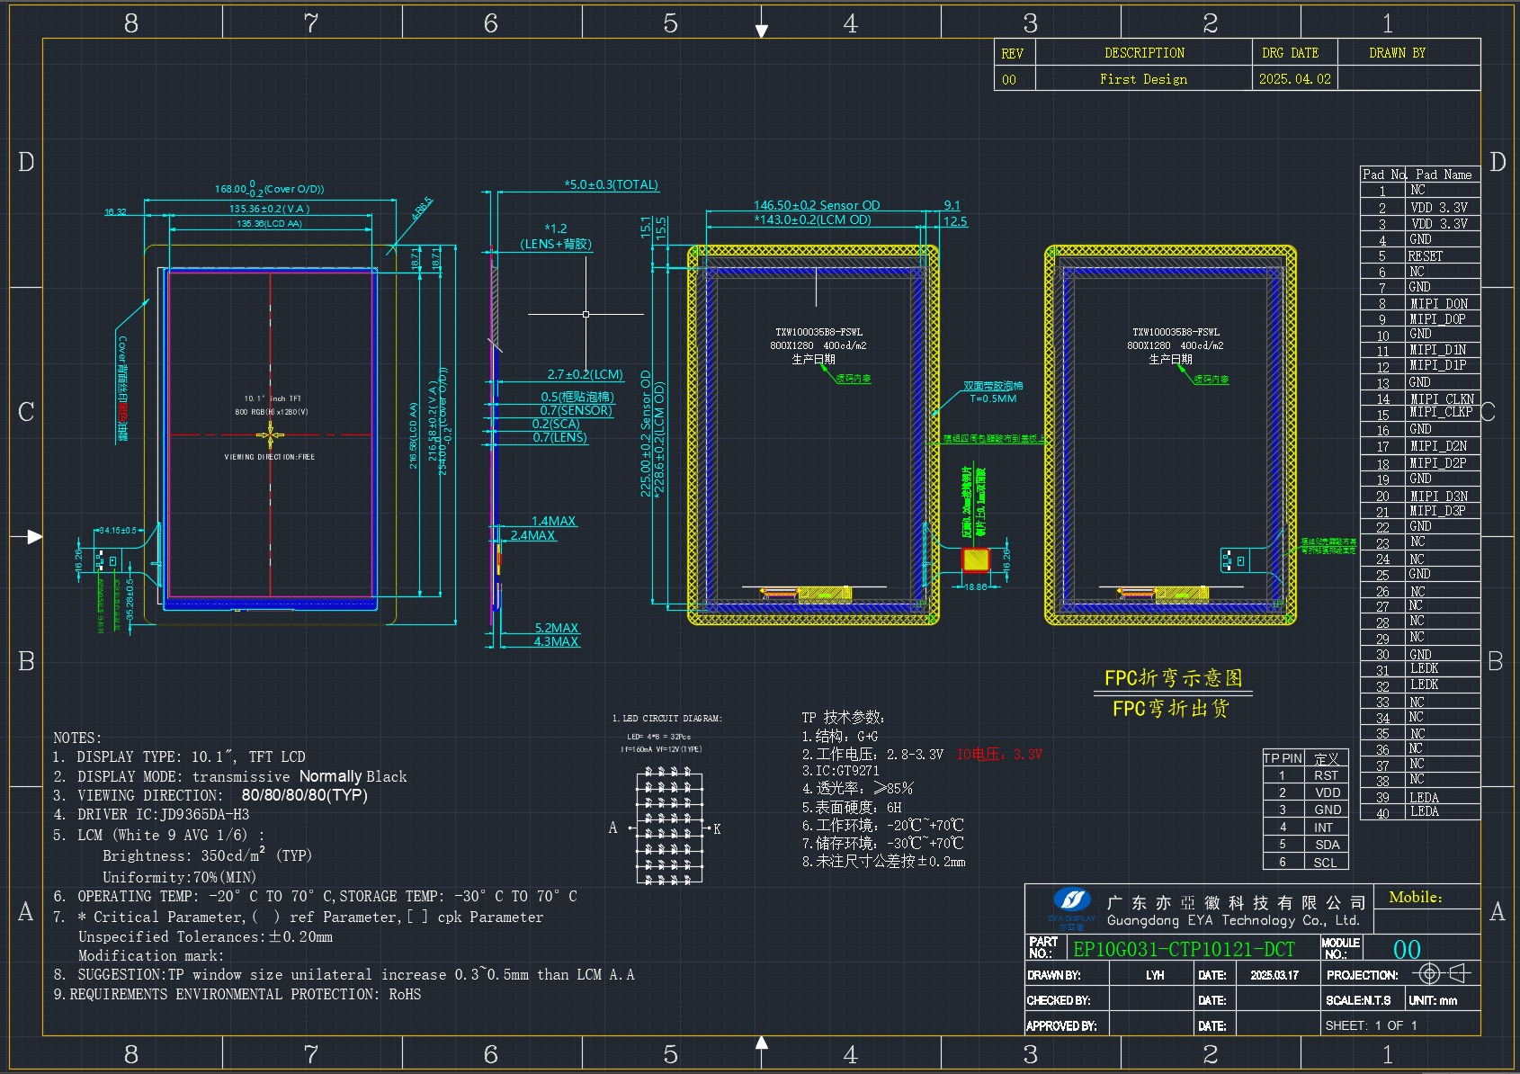
Task: Click the "FPC弯折出货" label
Action: [1170, 709]
